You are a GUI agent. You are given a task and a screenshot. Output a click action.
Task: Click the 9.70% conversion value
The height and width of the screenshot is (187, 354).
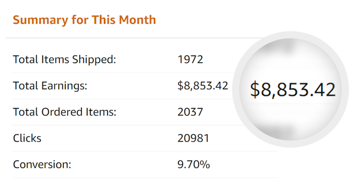click(194, 165)
